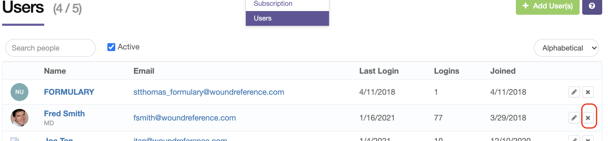The width and height of the screenshot is (608, 141).
Task: Click the NU avatar for FORMULARY
Action: 19,92
